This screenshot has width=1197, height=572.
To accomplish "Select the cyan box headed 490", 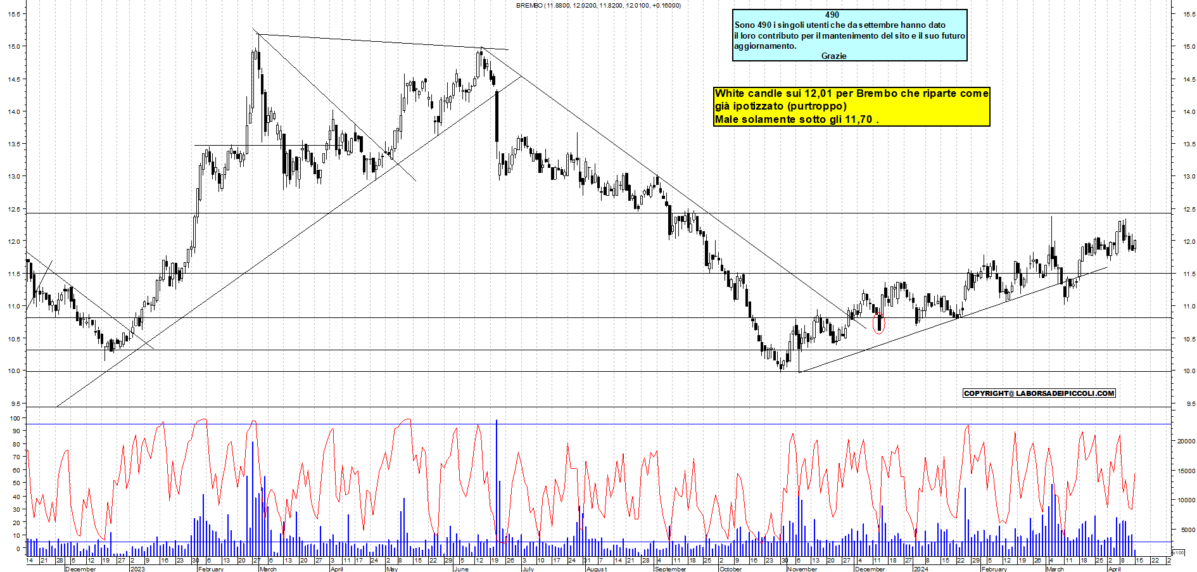I will (x=849, y=35).
